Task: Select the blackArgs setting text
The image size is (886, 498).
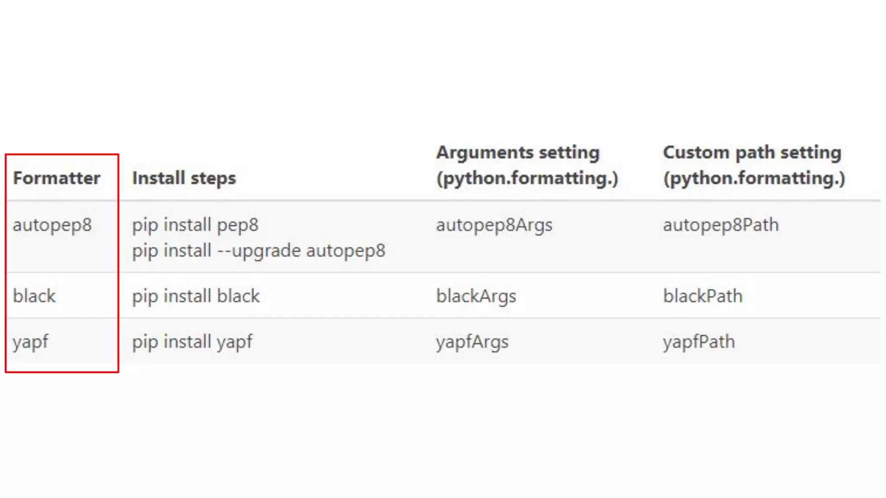Action: (476, 297)
